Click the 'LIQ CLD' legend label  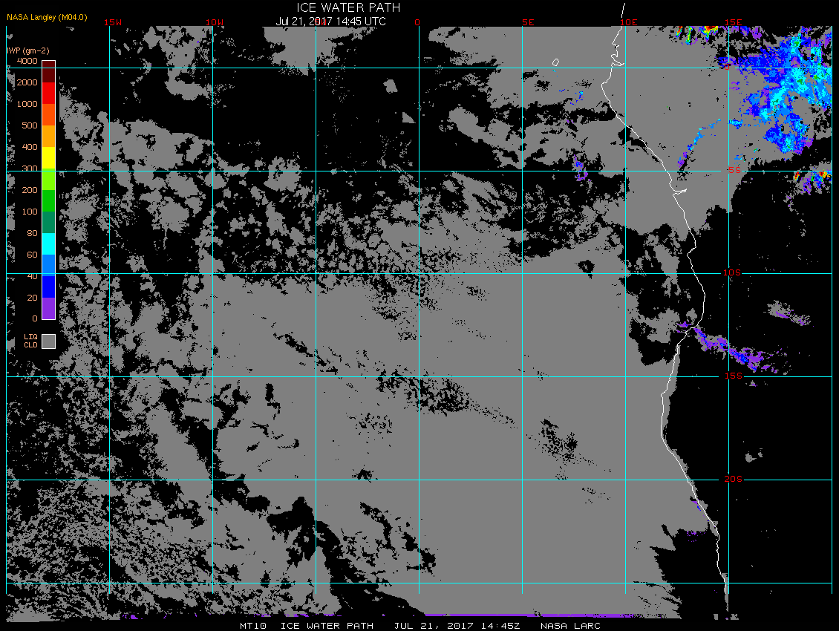point(30,341)
